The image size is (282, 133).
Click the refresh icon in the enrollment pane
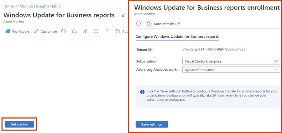[138, 24]
